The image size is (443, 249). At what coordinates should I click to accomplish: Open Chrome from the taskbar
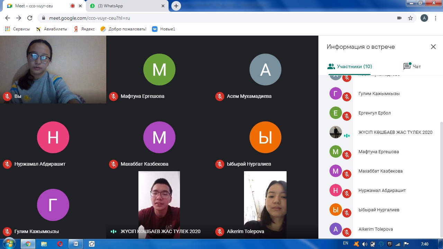[28, 244]
